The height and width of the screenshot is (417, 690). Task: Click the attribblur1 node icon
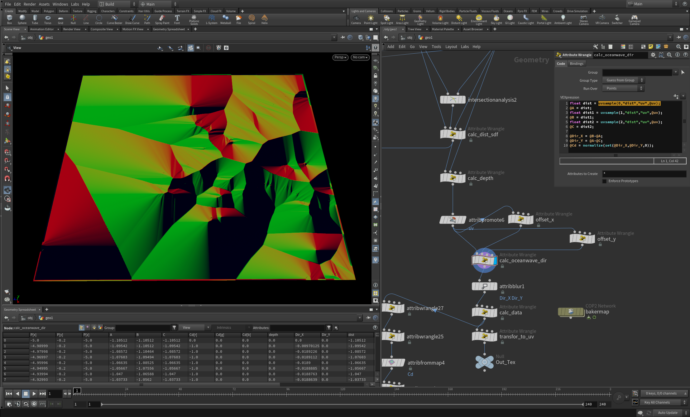pos(484,286)
